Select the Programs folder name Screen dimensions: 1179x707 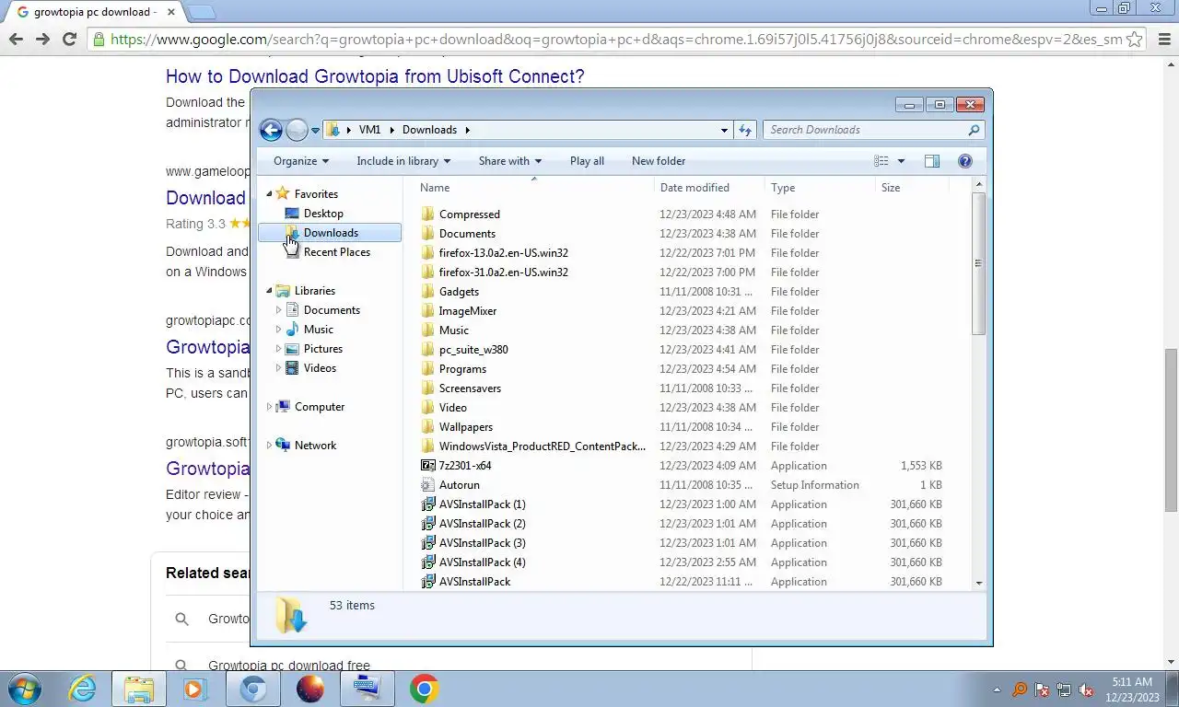[x=462, y=369]
